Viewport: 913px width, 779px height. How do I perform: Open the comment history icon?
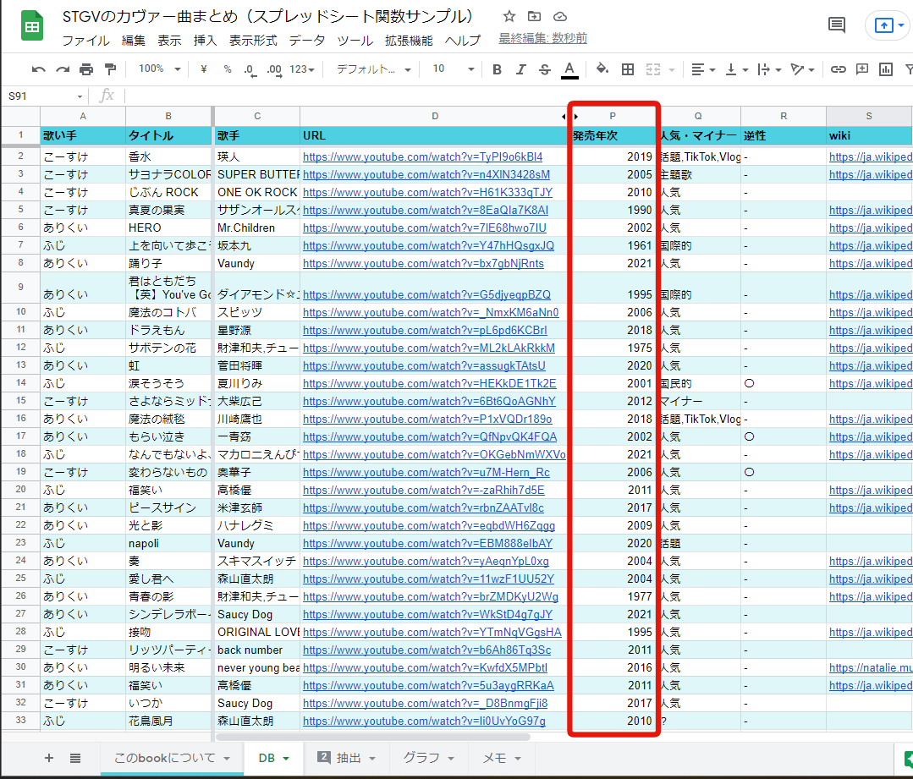pos(837,25)
